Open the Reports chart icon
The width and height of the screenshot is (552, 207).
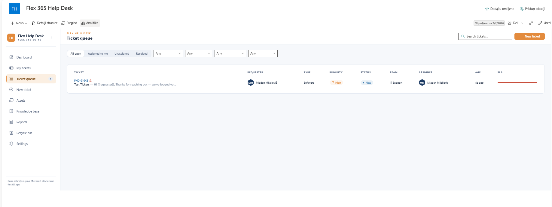point(11,122)
